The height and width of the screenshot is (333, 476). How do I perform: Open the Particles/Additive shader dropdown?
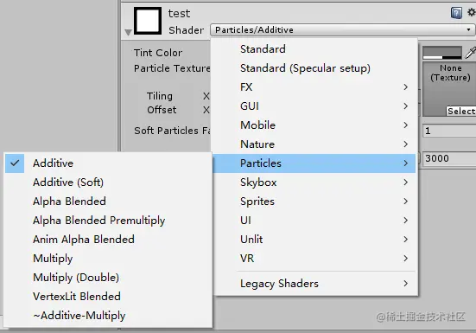pyautogui.click(x=342, y=29)
